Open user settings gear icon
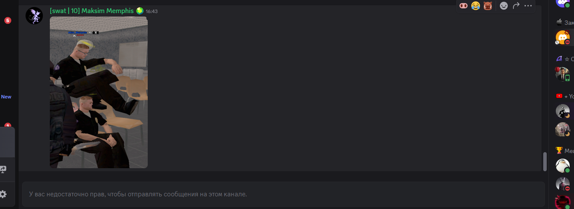Image resolution: width=574 pixels, height=209 pixels. click(x=3, y=194)
